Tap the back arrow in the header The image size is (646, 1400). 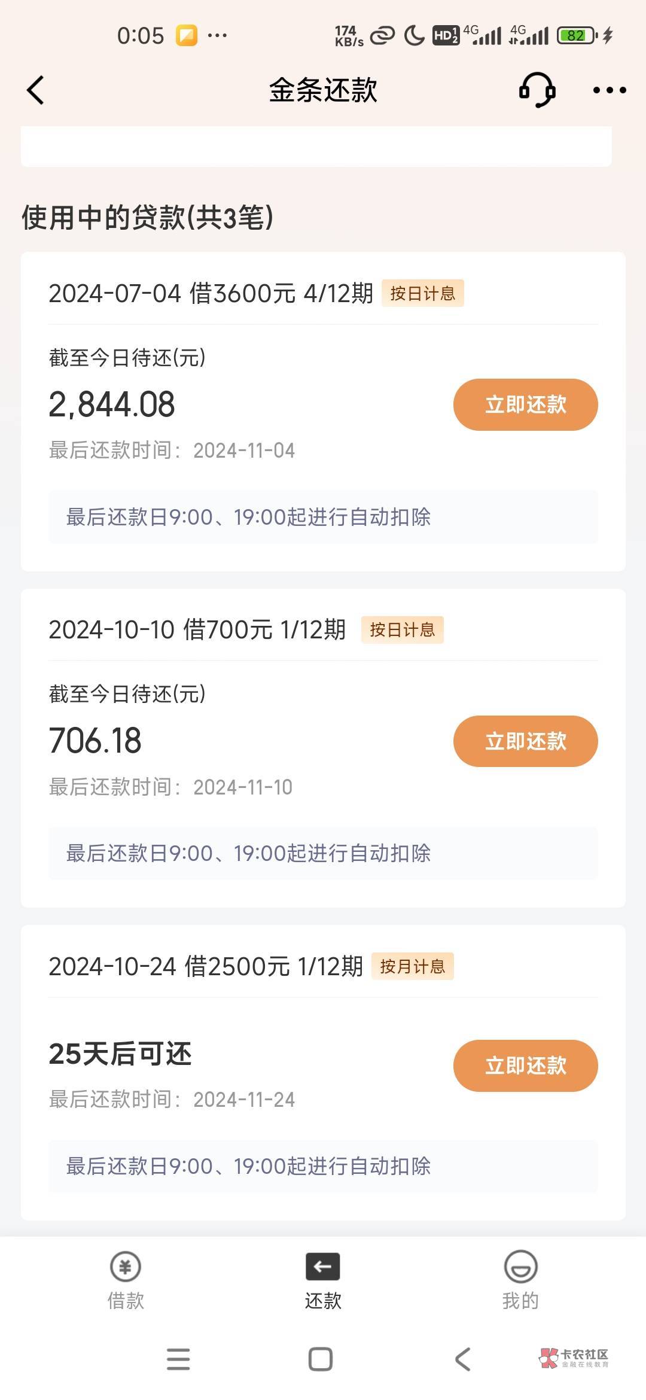[x=36, y=90]
